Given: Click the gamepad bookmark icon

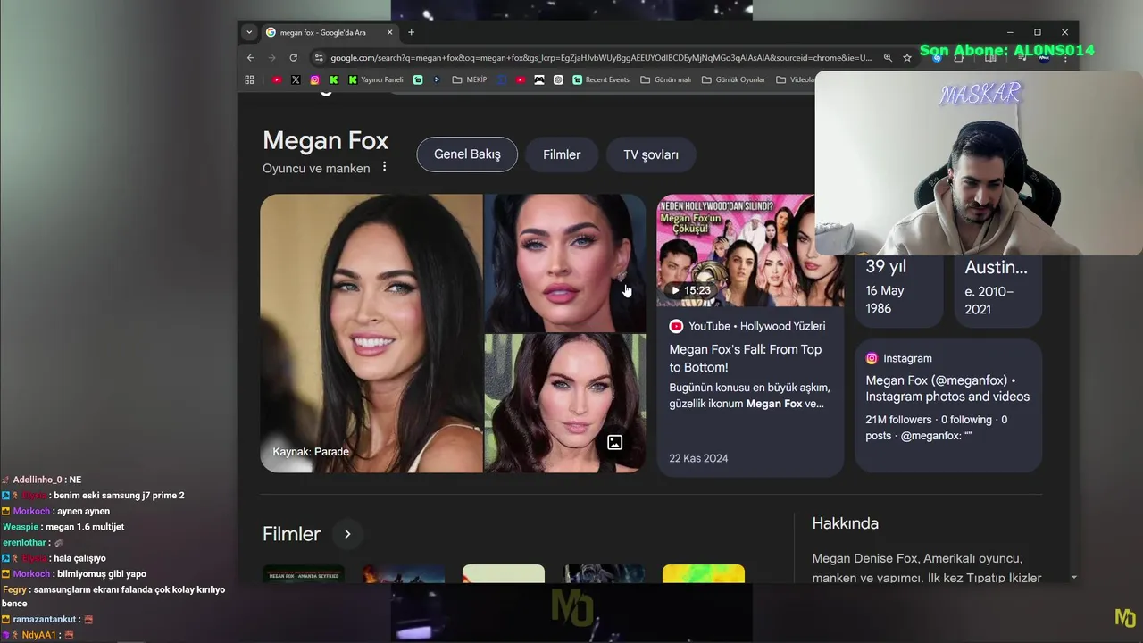Looking at the screenshot, I should (539, 79).
